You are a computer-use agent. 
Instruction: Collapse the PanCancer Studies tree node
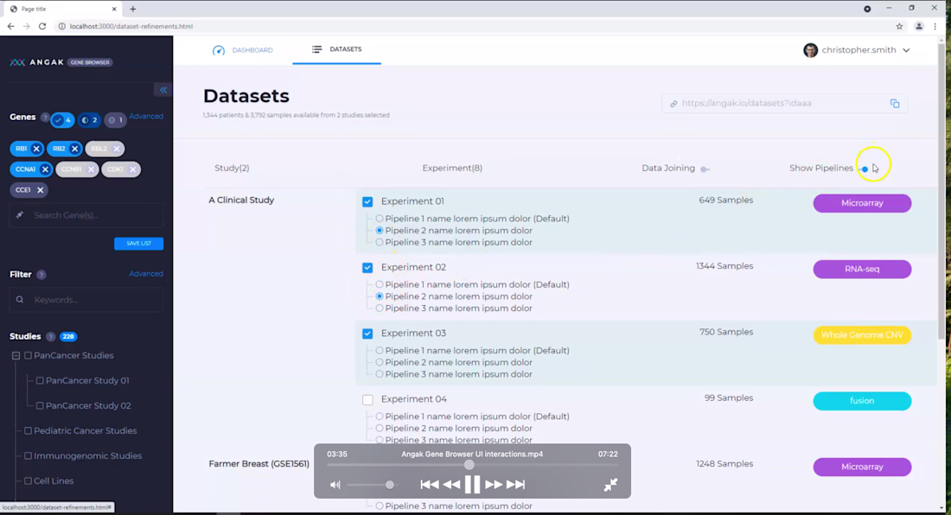pyautogui.click(x=16, y=356)
